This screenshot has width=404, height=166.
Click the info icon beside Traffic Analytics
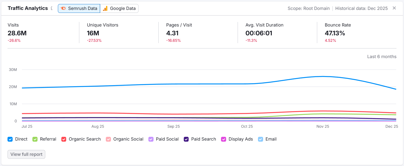pyautogui.click(x=51, y=8)
